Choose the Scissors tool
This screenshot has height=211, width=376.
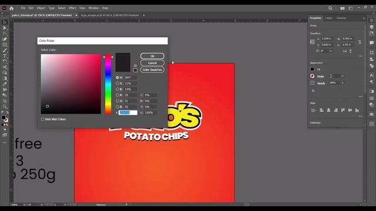click(5, 67)
